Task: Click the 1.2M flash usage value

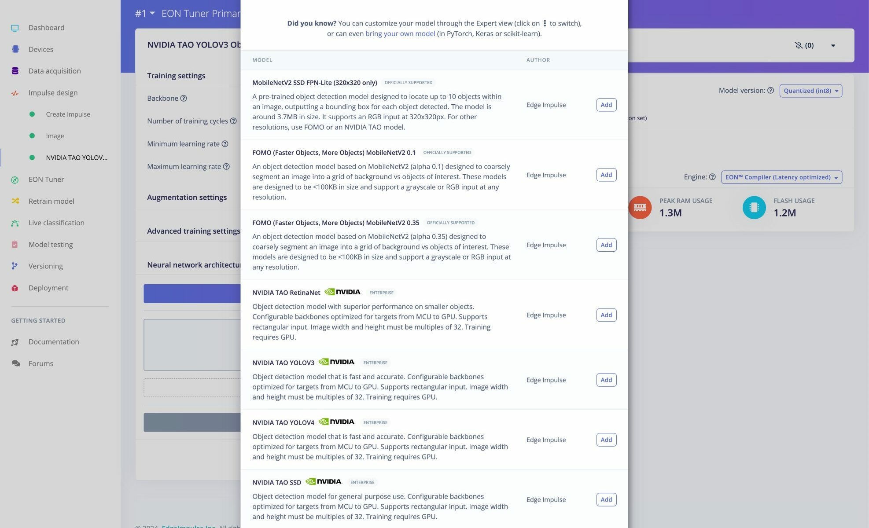Action: 785,213
